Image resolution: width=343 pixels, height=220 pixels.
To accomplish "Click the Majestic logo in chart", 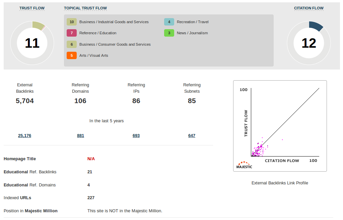I will click(244, 165).
